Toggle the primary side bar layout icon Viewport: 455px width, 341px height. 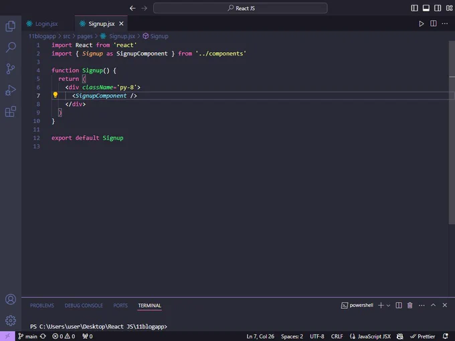coord(414,8)
